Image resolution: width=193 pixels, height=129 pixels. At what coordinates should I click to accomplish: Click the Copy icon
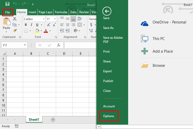pos(14,25)
